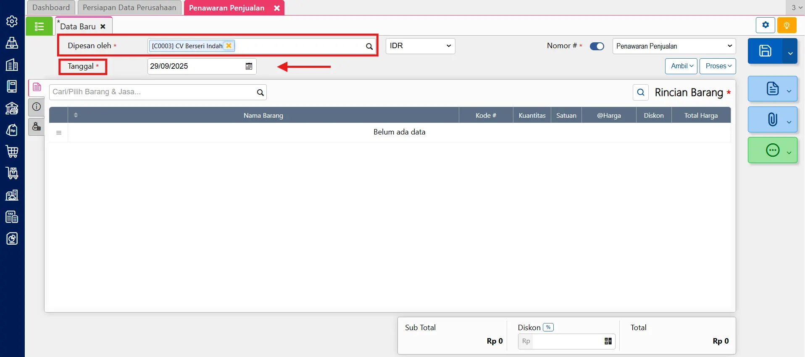Open the green list view icon

tap(39, 26)
